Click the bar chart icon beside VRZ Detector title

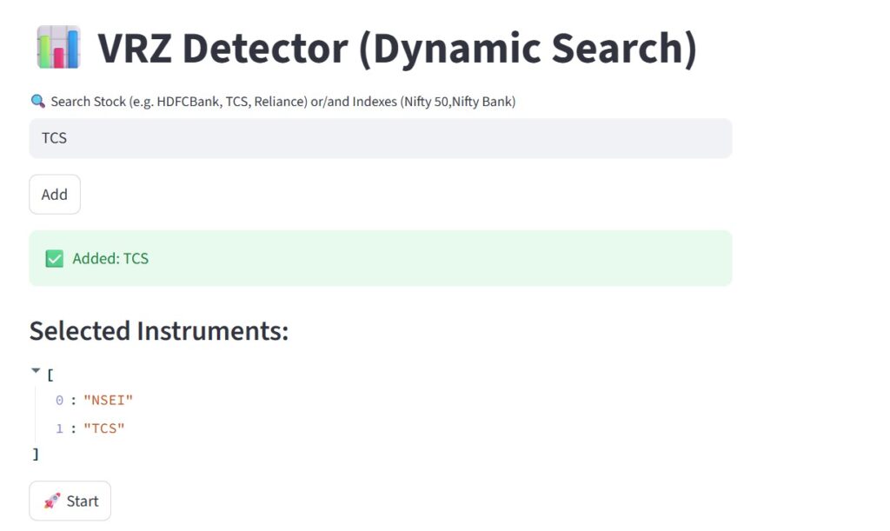pyautogui.click(x=57, y=45)
